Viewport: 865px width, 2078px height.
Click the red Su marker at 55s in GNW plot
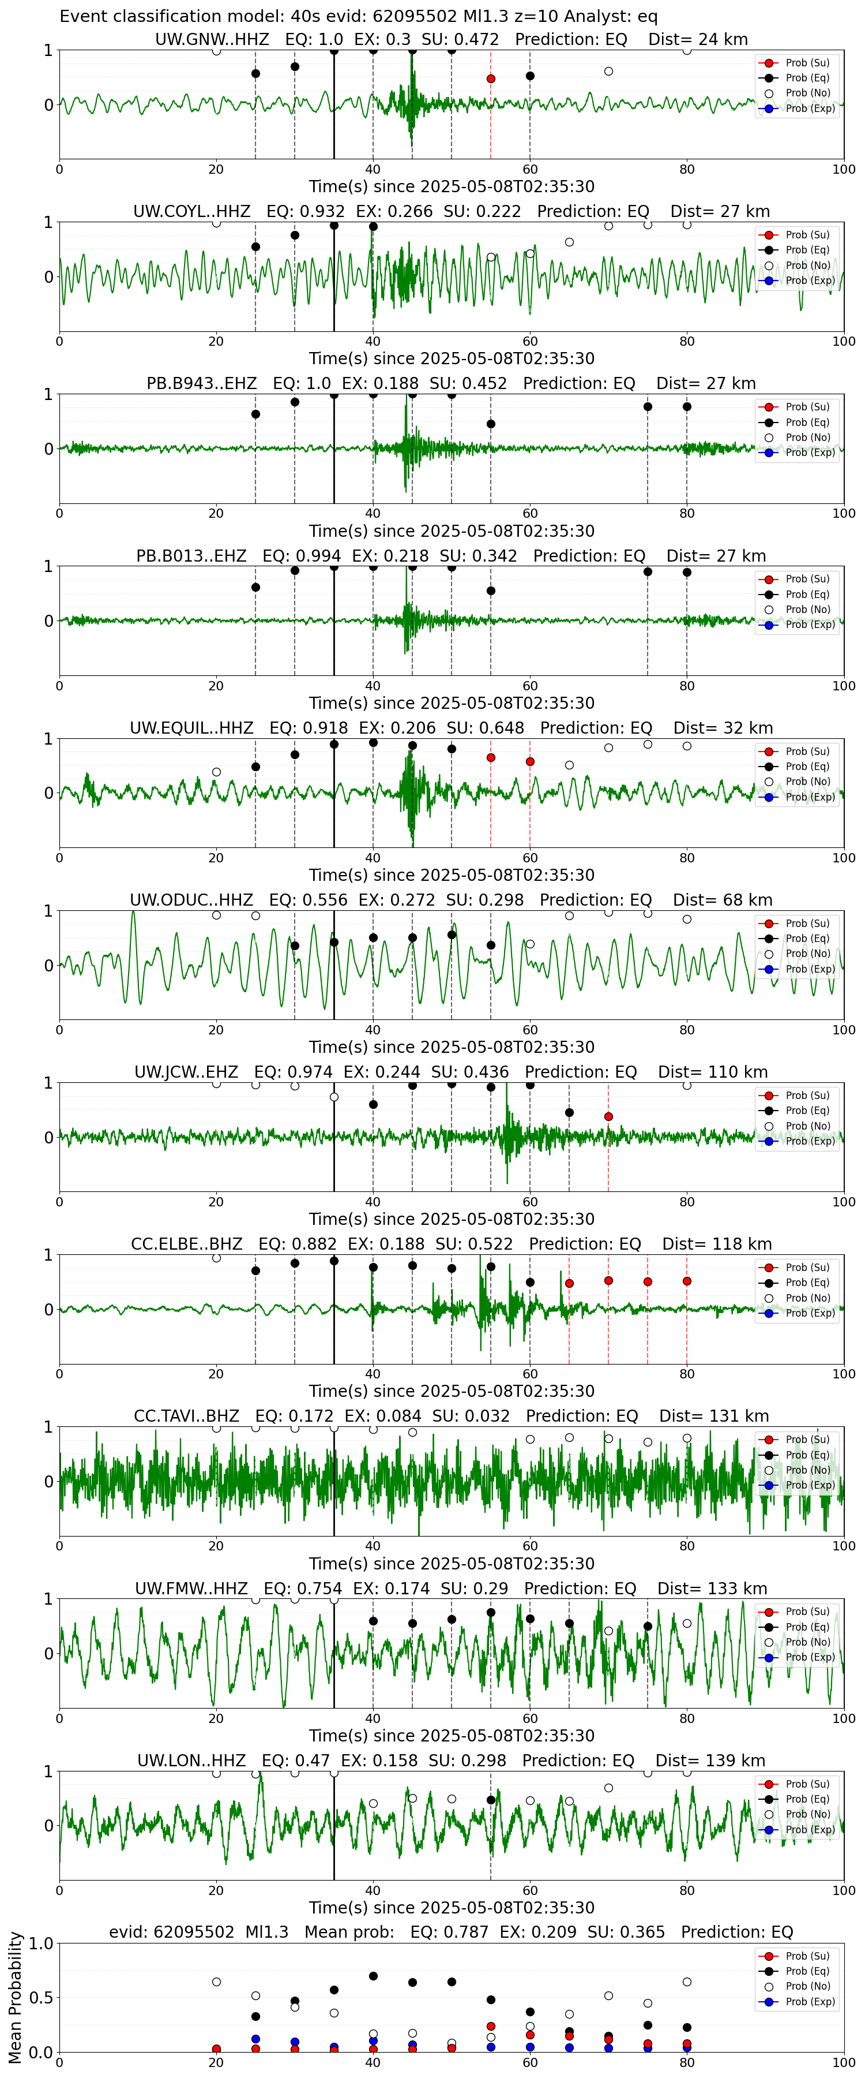[491, 79]
